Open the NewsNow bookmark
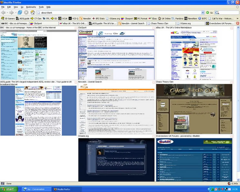The image size is (240, 192). 191,18
